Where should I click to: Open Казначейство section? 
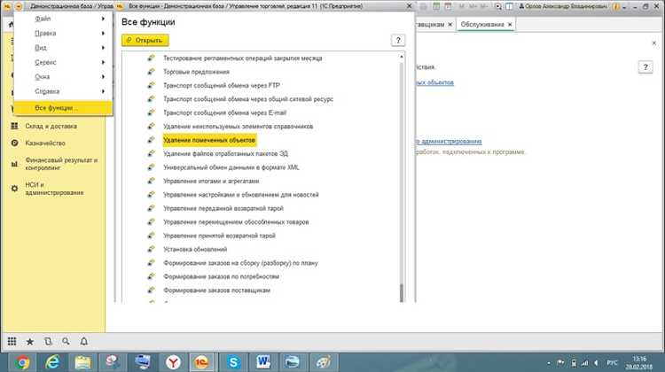[45, 143]
